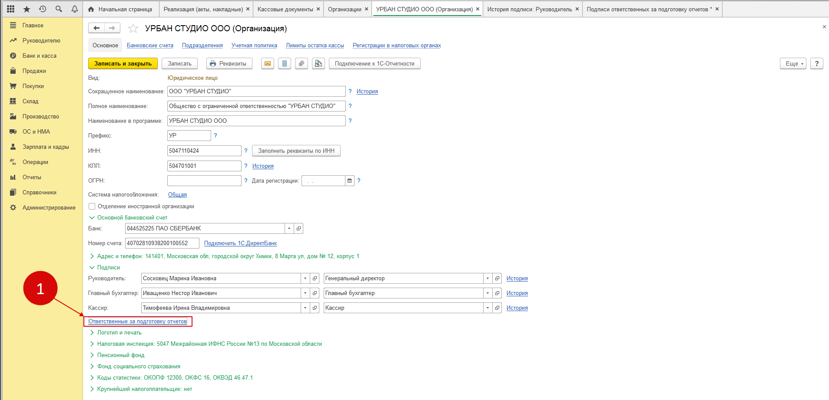Click Записать и закрыть button
Image resolution: width=829 pixels, height=400 pixels.
[123, 63]
